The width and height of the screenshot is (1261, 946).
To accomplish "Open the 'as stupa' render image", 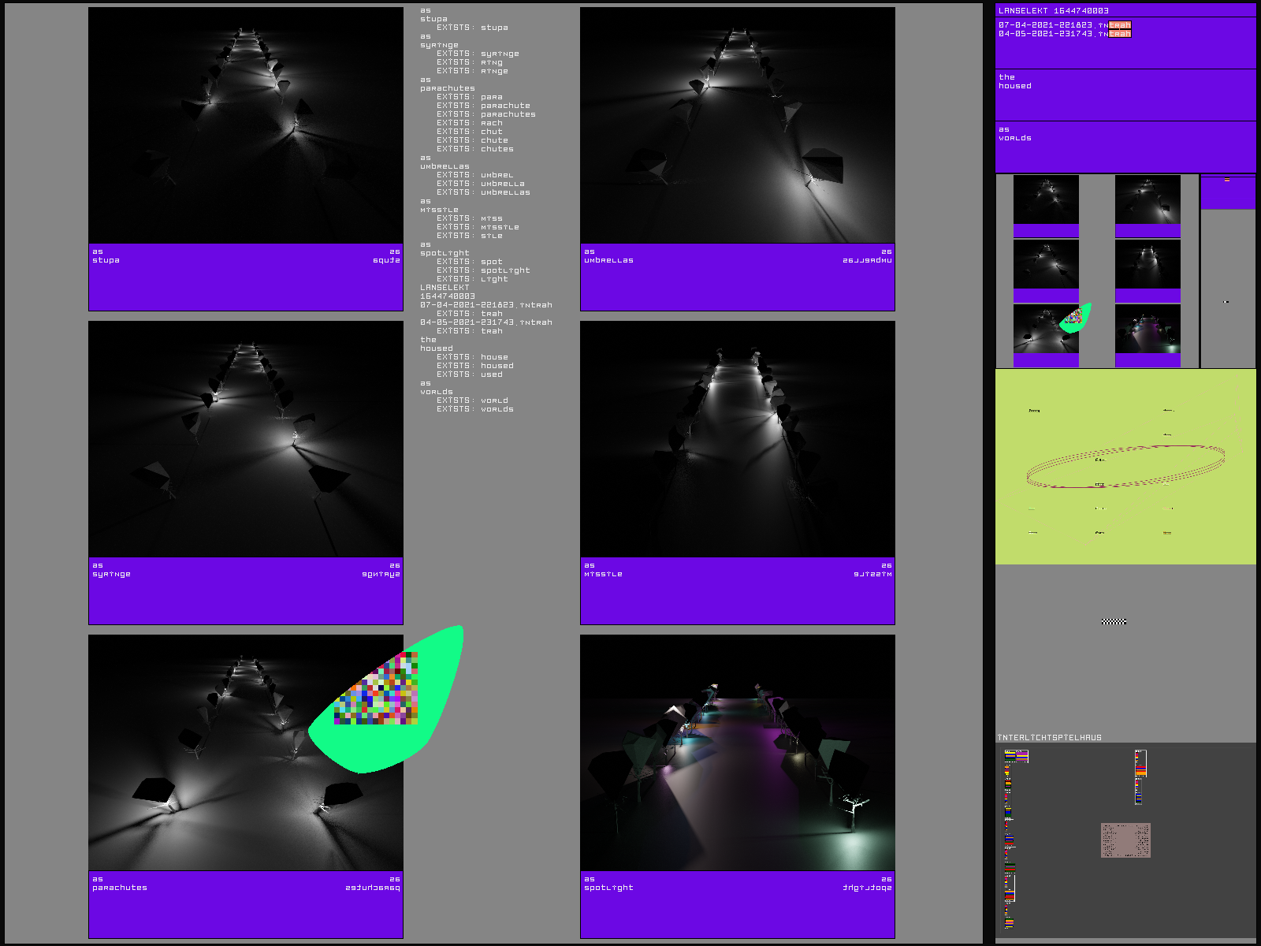I will click(245, 125).
